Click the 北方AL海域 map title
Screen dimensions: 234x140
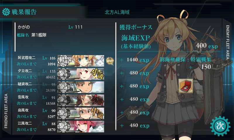click(x=117, y=12)
